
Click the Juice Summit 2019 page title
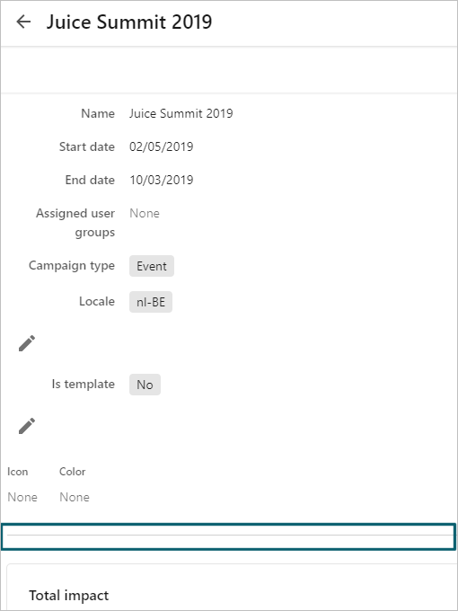(129, 22)
